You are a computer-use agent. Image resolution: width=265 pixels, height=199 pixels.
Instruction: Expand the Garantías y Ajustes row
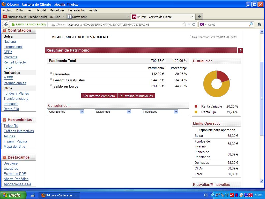[x=51, y=80]
